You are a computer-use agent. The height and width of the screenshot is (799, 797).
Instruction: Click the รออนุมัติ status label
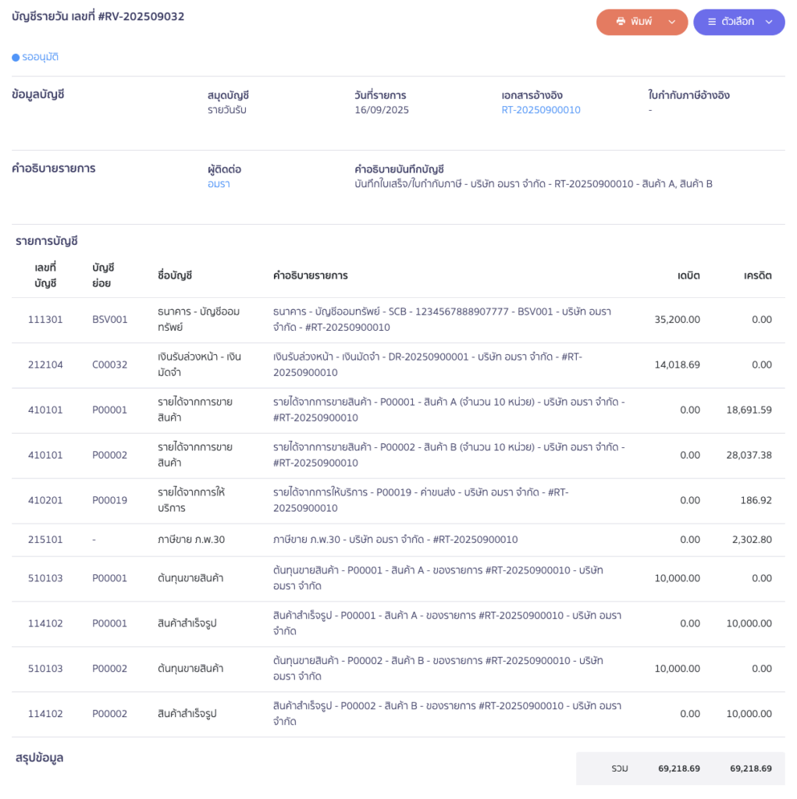click(x=40, y=57)
